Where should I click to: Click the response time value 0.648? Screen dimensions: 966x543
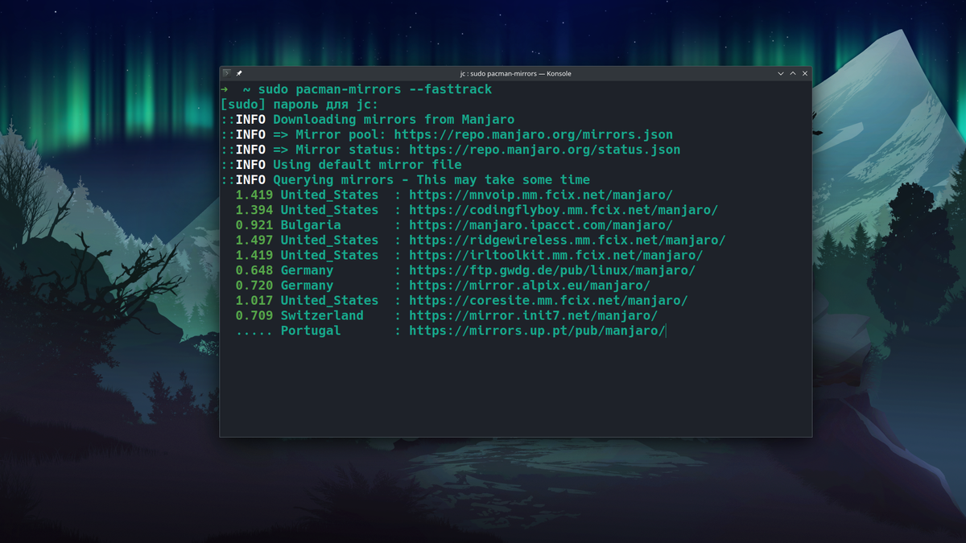254,270
